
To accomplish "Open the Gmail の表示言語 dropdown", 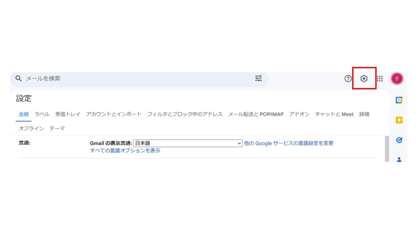I will tap(188, 143).
